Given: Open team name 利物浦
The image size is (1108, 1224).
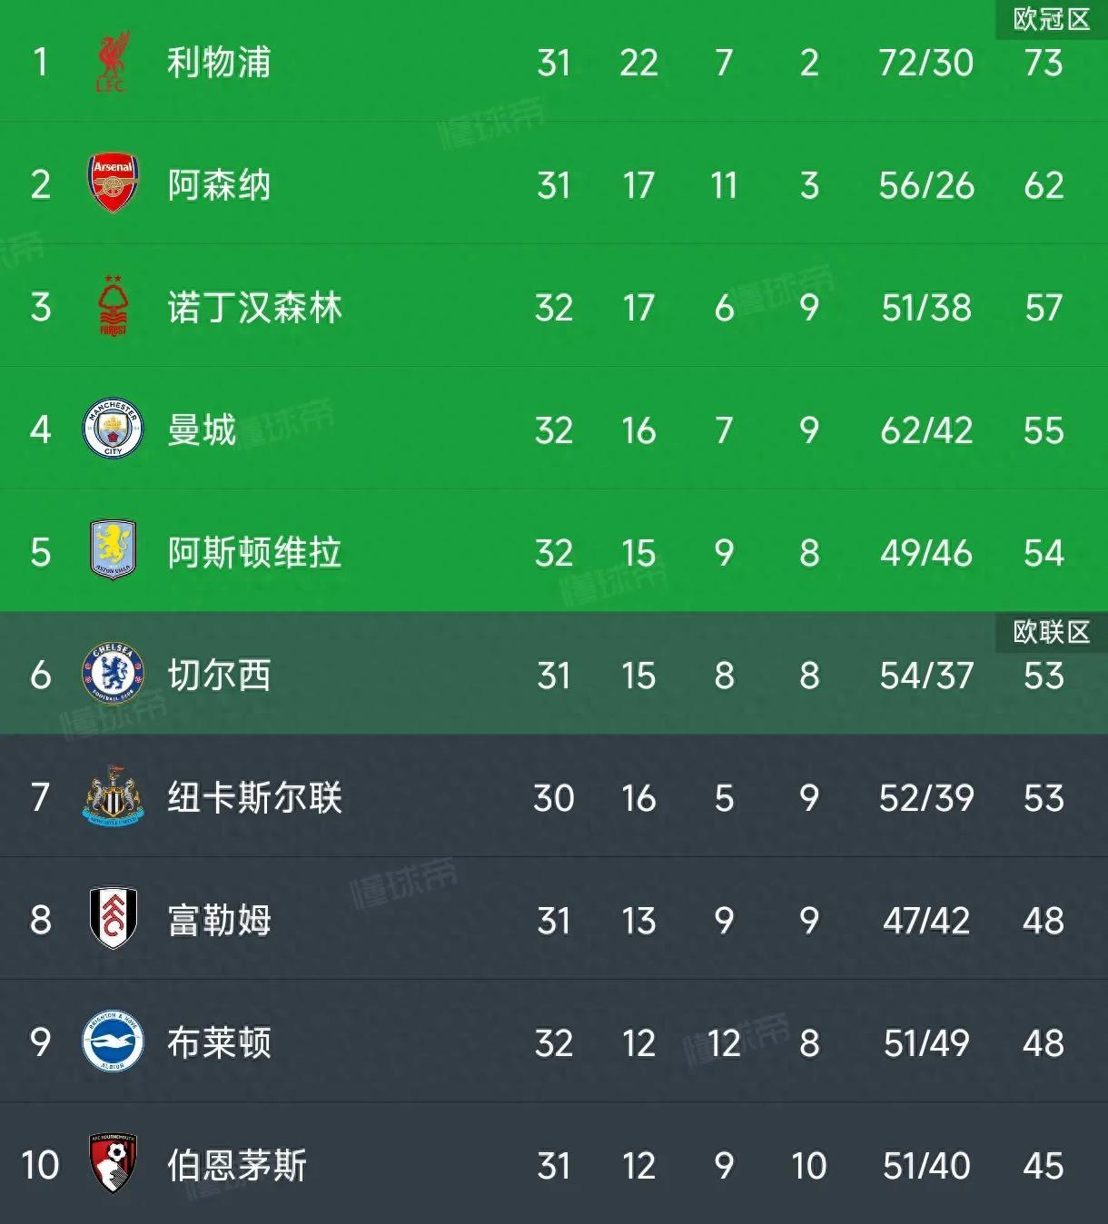Looking at the screenshot, I should 219,63.
